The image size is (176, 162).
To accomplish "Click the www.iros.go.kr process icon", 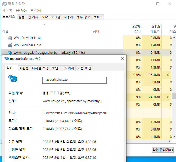I will click(10, 53).
